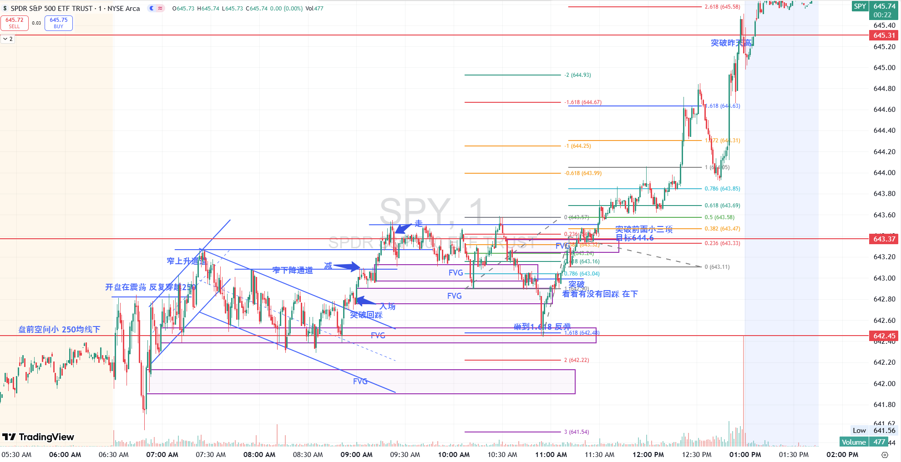Click the SPDR S&P 500 ETF TRUST title

[51, 9]
